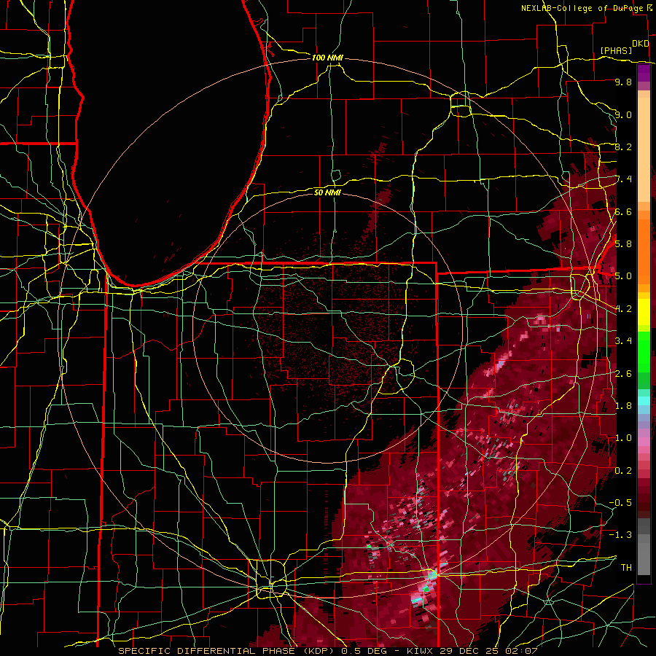Click the 4.2 value on the color scale
656x656 pixels.
tap(623, 308)
